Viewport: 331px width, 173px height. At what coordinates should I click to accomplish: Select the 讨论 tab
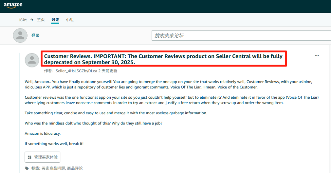pos(55,20)
